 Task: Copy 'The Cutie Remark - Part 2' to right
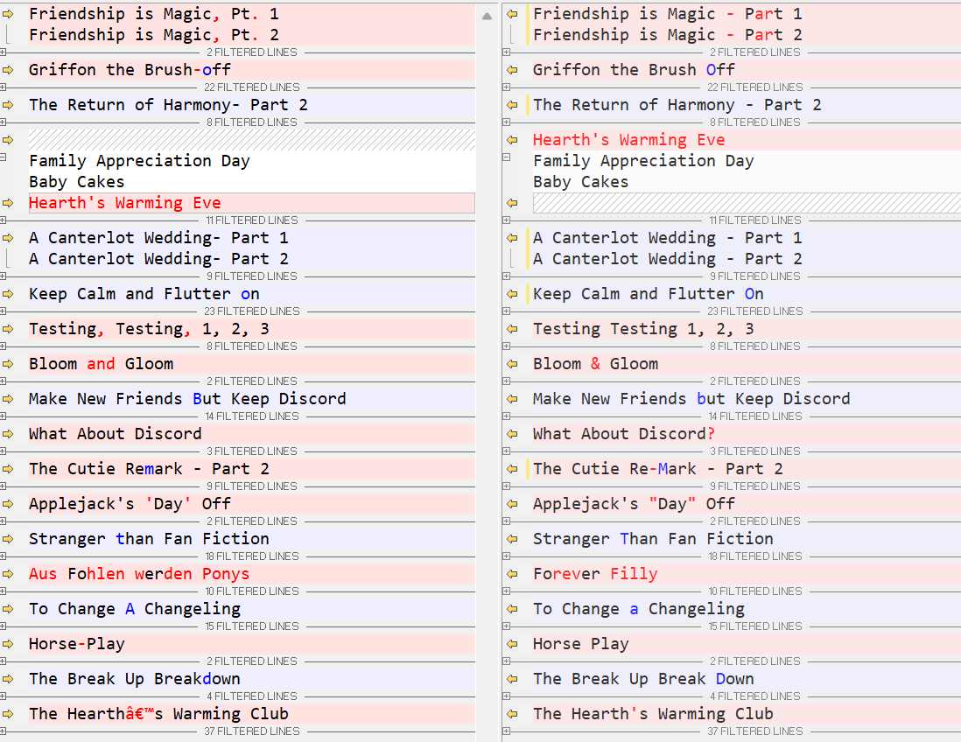tap(8, 469)
